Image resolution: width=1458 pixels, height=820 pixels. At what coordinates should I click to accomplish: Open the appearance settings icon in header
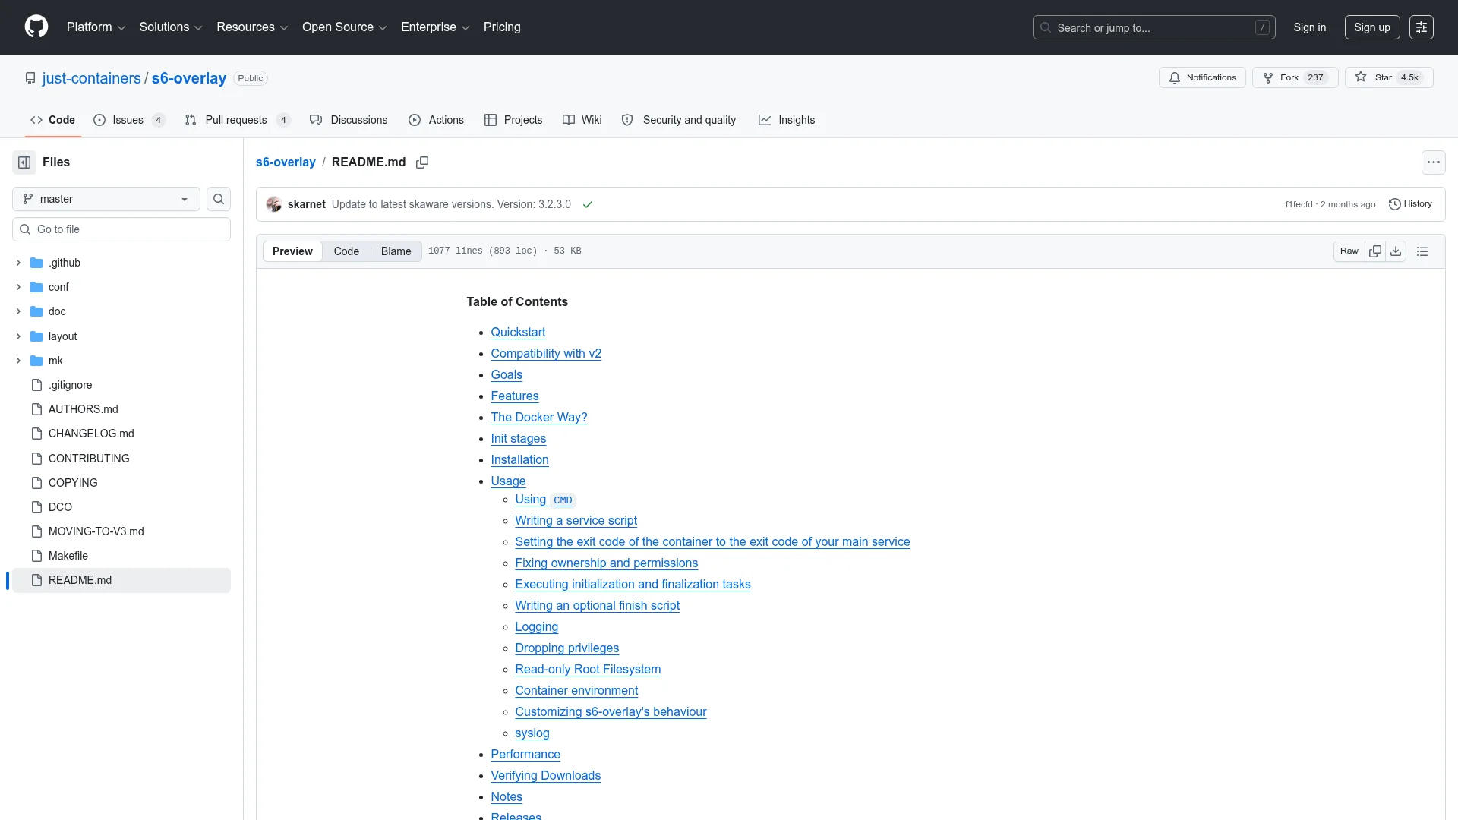1421,27
